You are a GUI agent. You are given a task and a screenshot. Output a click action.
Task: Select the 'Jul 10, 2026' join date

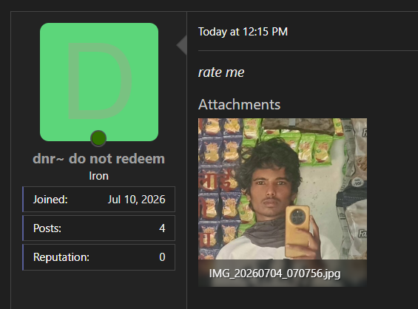[x=136, y=200]
